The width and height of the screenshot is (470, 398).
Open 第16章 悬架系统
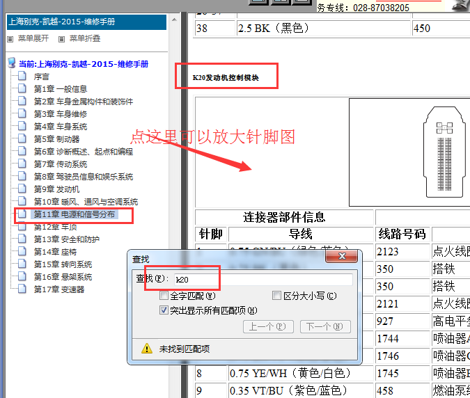(63, 277)
